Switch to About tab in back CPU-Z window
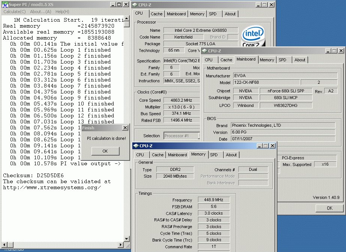Viewport: 346px width, 252px height. point(230,14)
